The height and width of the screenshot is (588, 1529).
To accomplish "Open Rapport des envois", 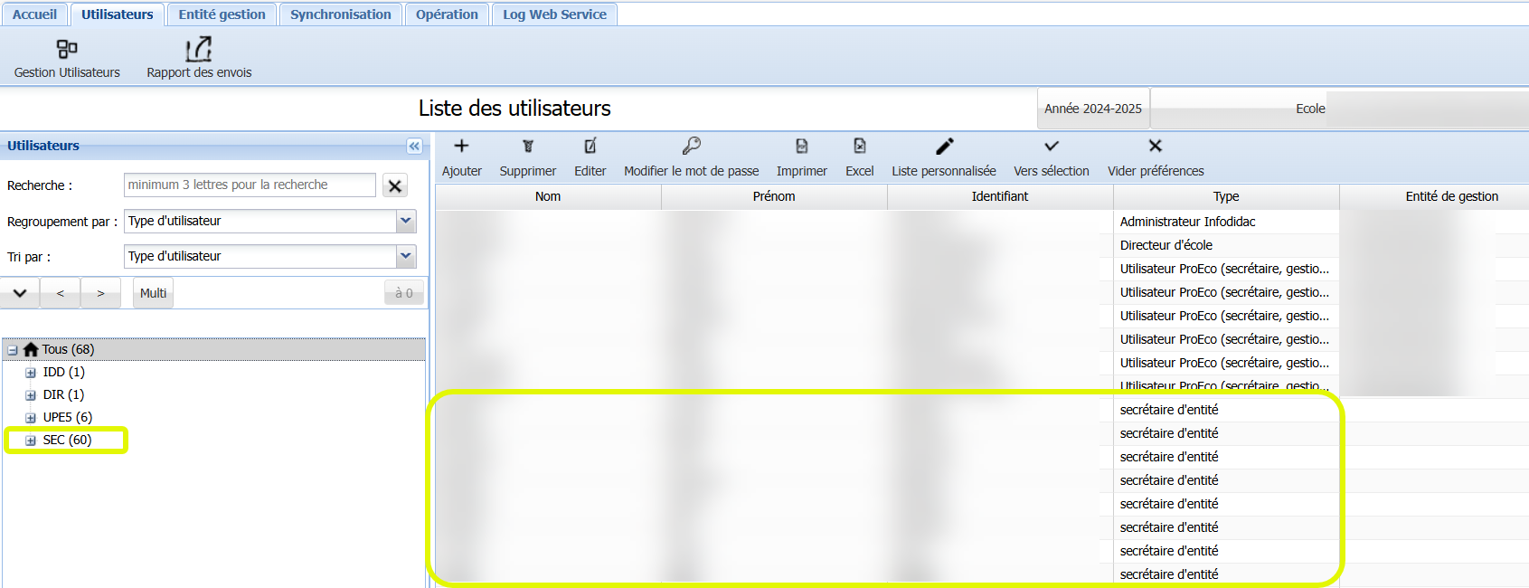I will [199, 49].
